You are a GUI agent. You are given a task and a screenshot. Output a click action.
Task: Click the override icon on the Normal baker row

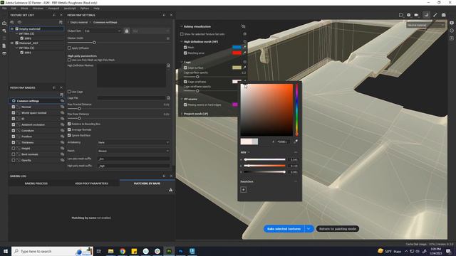pyautogui.click(x=62, y=107)
